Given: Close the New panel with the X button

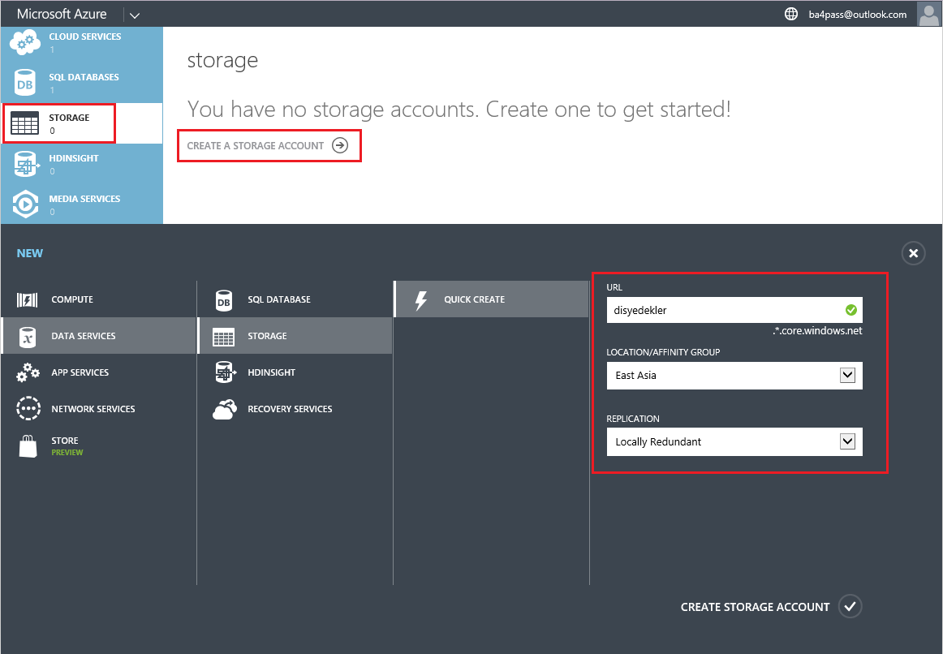Looking at the screenshot, I should [913, 253].
